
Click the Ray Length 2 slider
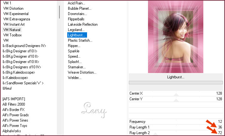176,132
